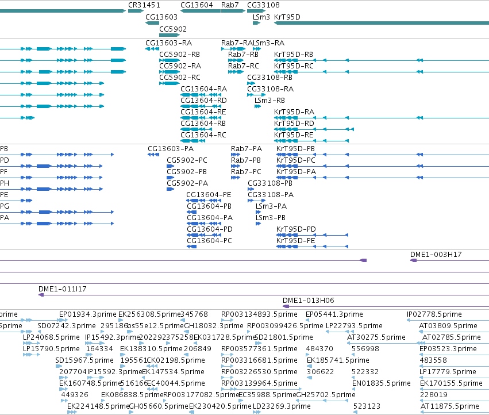Click the Rab7-PC protein label

[246, 172]
